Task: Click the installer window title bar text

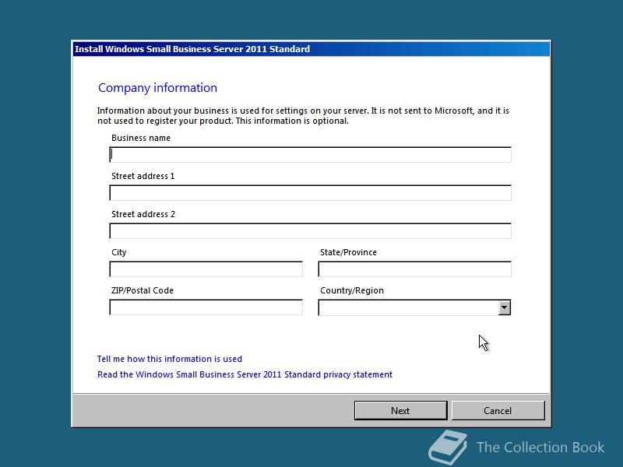Action: [x=192, y=49]
